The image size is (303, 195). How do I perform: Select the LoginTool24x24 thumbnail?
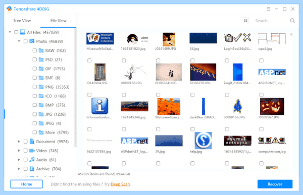tap(237, 38)
